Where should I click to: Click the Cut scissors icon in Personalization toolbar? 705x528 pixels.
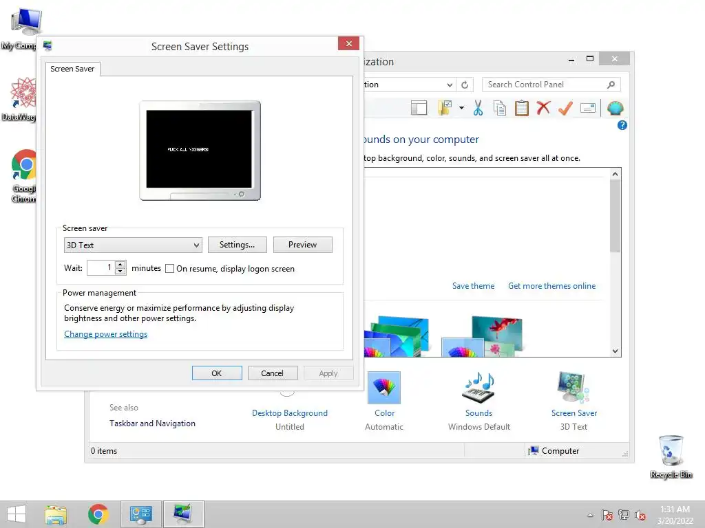pos(478,108)
